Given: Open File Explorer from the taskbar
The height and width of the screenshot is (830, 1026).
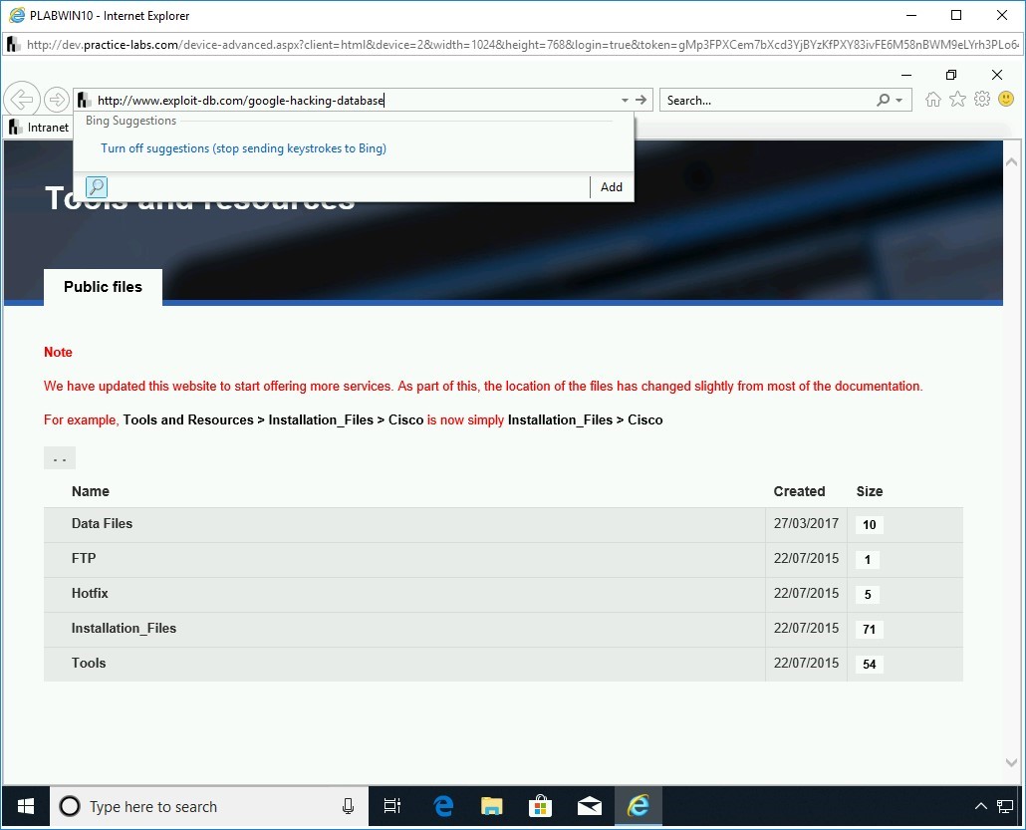Looking at the screenshot, I should [x=491, y=806].
